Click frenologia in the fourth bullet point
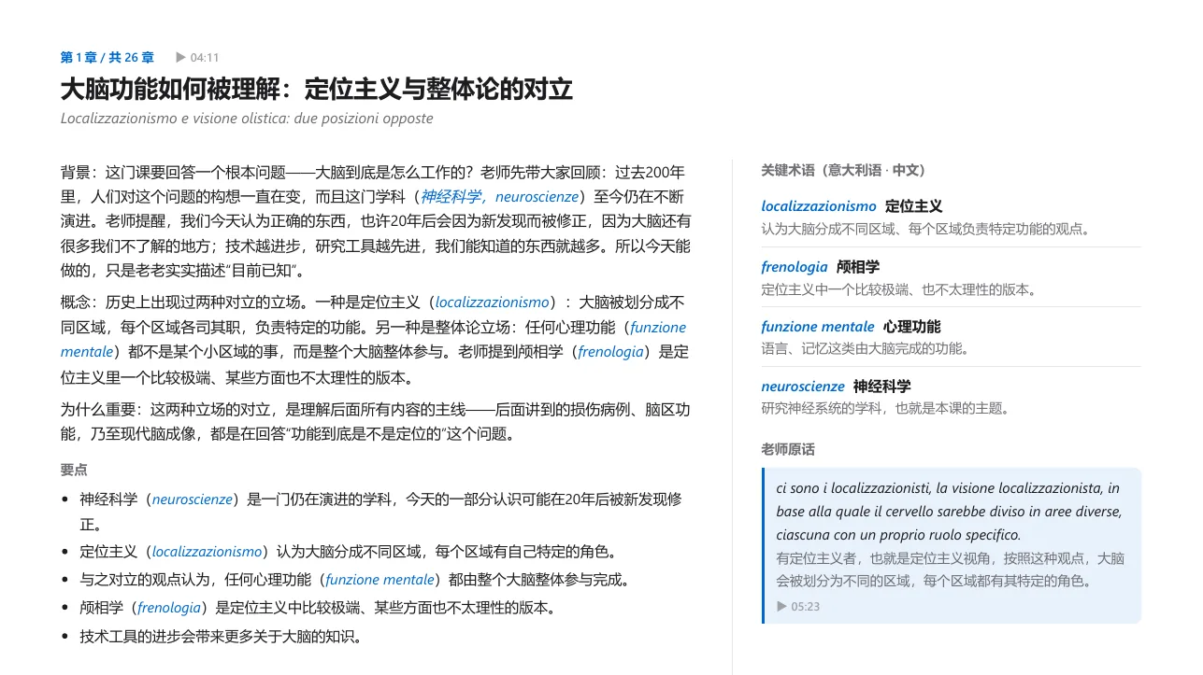 (169, 608)
